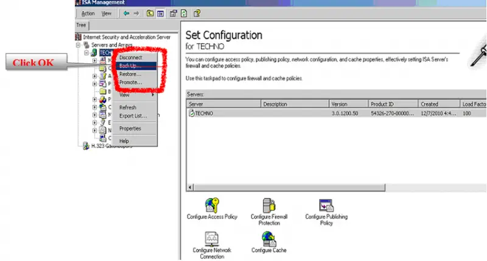Screen dimensions: 487x261
Task: Open the Configure Publishing Policy icon
Action: tap(326, 206)
